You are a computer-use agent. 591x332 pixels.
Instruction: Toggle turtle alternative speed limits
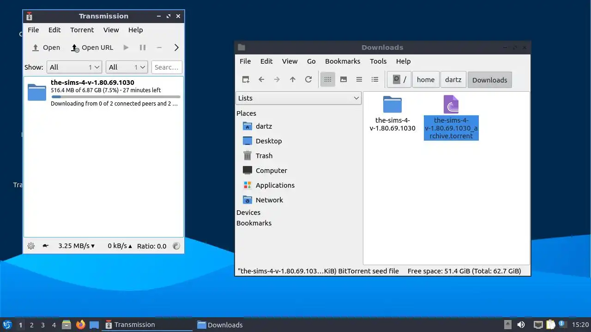click(45, 246)
